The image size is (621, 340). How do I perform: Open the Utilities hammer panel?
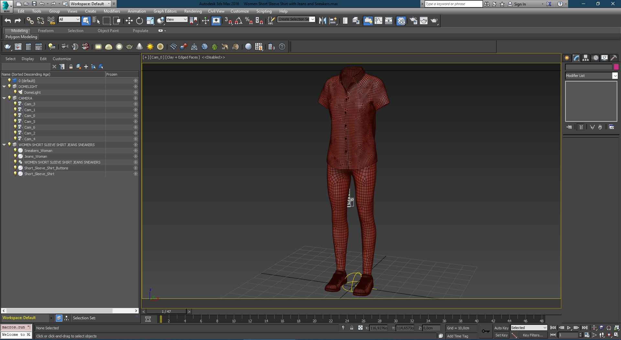[x=614, y=58]
